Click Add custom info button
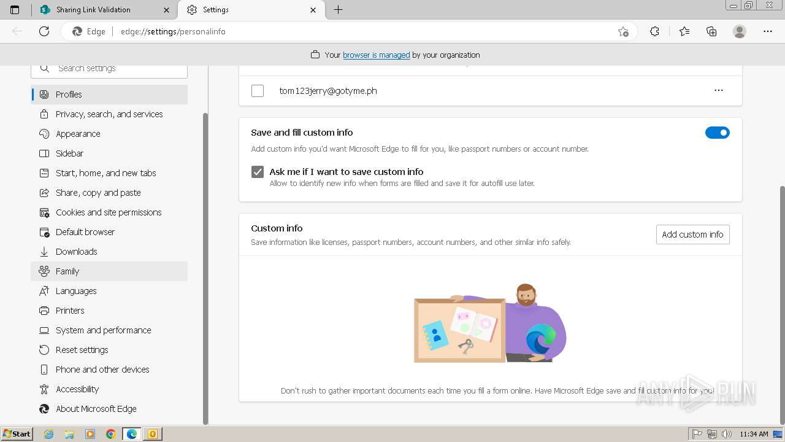The height and width of the screenshot is (442, 785). click(x=692, y=235)
